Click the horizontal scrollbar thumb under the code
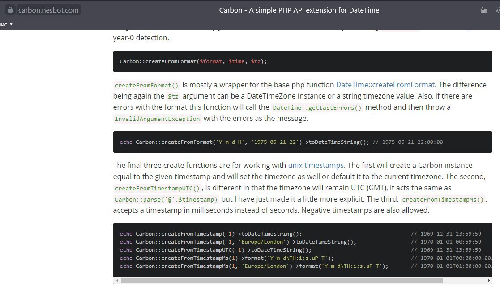The height and width of the screenshot is (292, 500). 282,281
